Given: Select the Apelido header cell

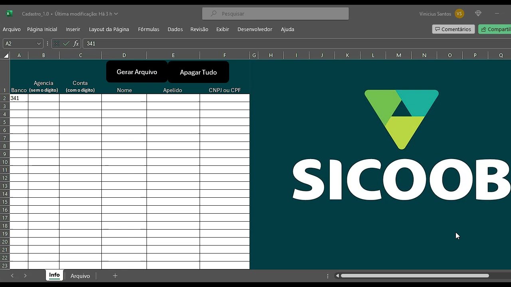Looking at the screenshot, I should pyautogui.click(x=173, y=90).
